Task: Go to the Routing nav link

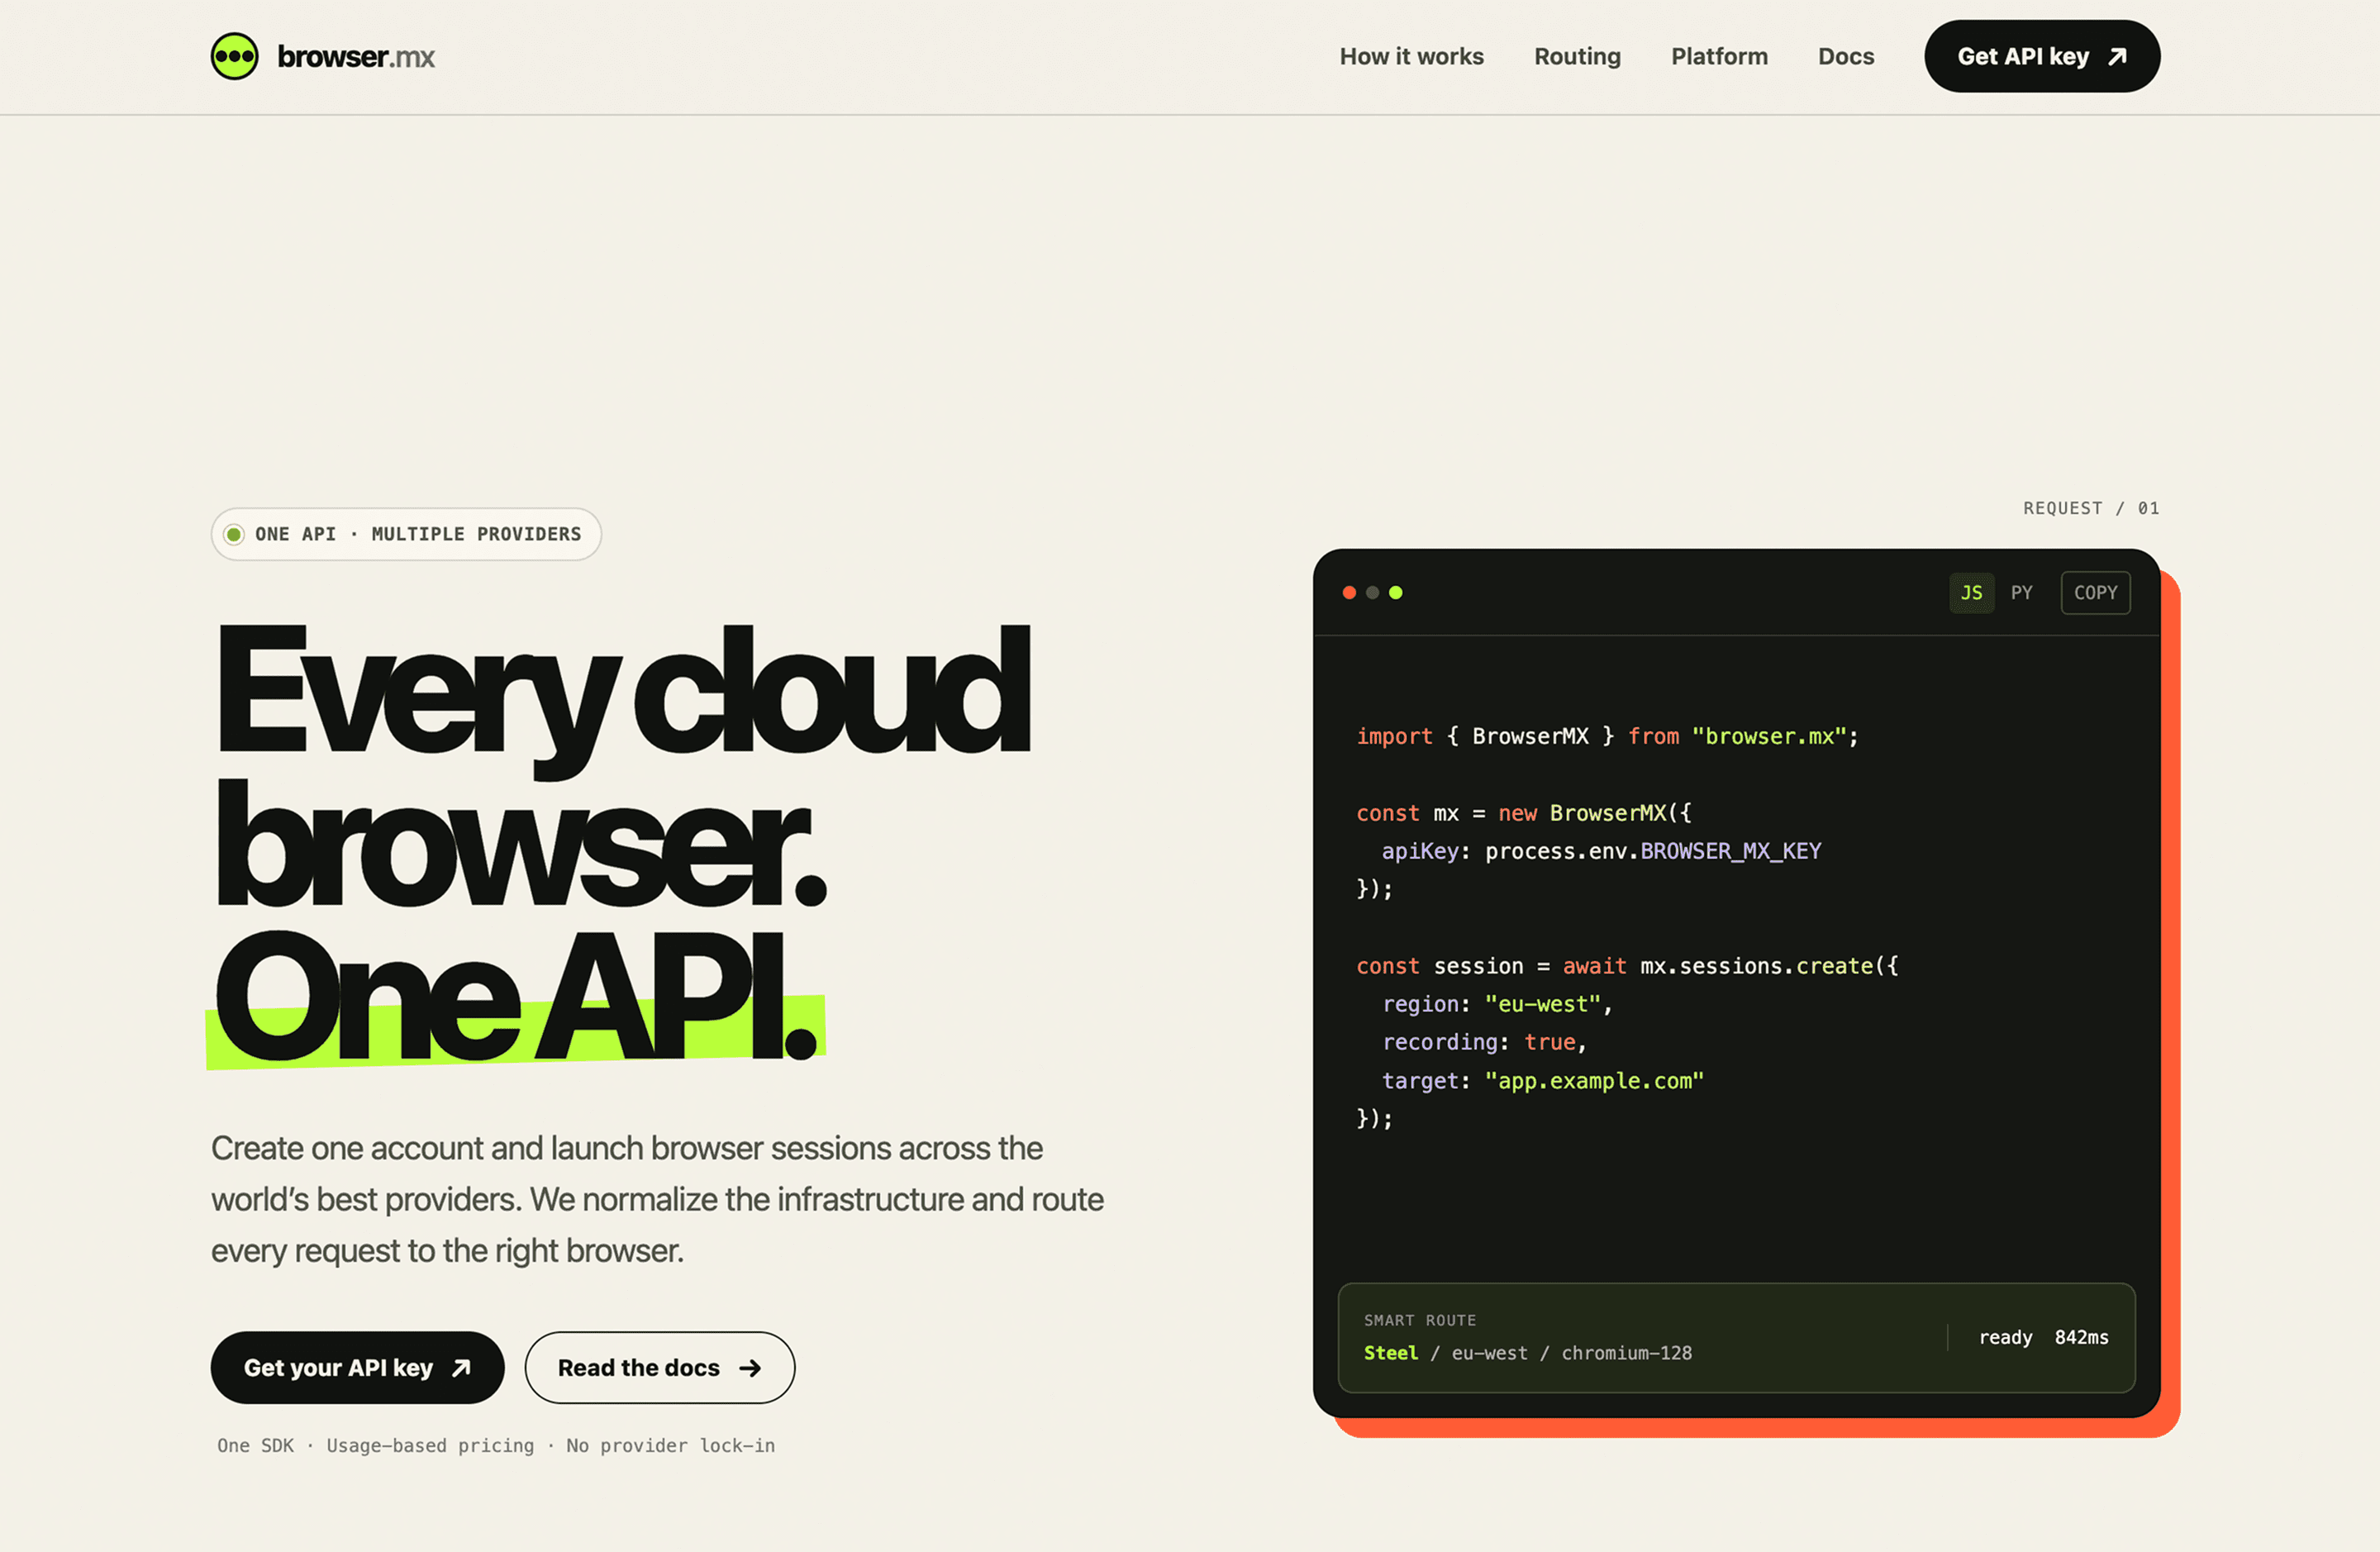Action: tap(1577, 56)
